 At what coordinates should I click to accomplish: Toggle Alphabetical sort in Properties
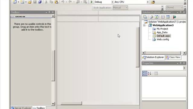coord(150,74)
